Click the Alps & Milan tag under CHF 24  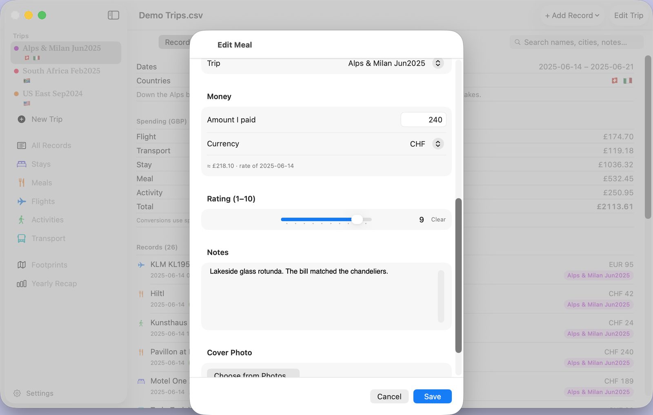click(x=598, y=334)
